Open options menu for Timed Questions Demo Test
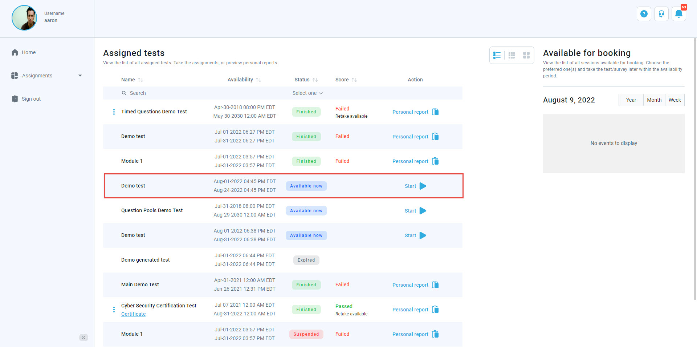Viewport: 697px width, 347px height. click(114, 112)
